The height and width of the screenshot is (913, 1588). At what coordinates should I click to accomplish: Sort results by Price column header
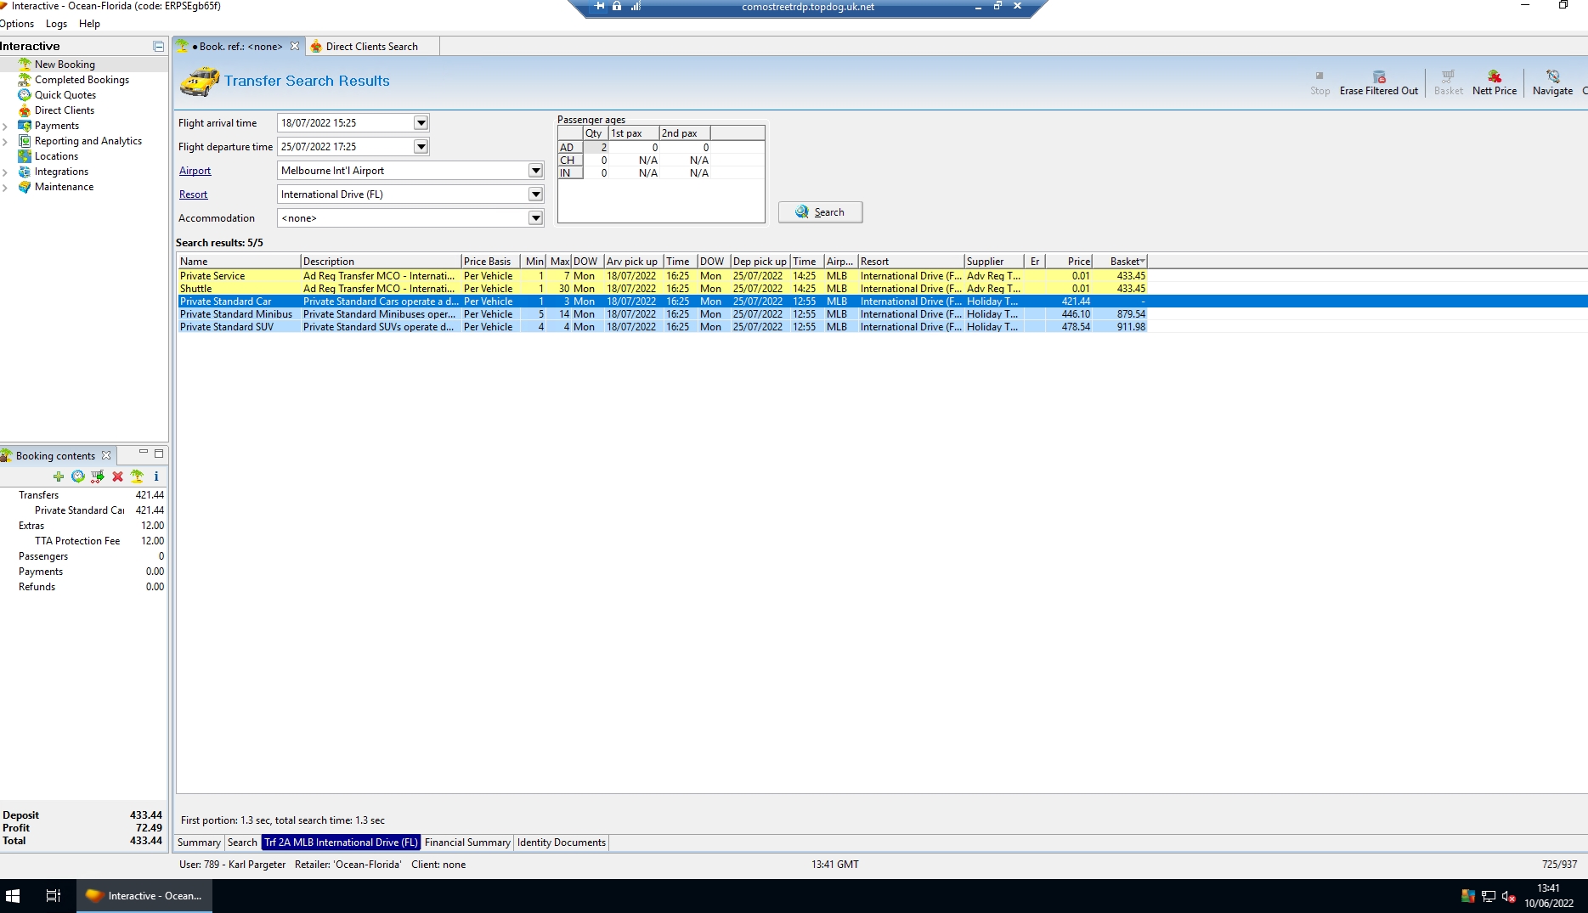click(x=1069, y=262)
